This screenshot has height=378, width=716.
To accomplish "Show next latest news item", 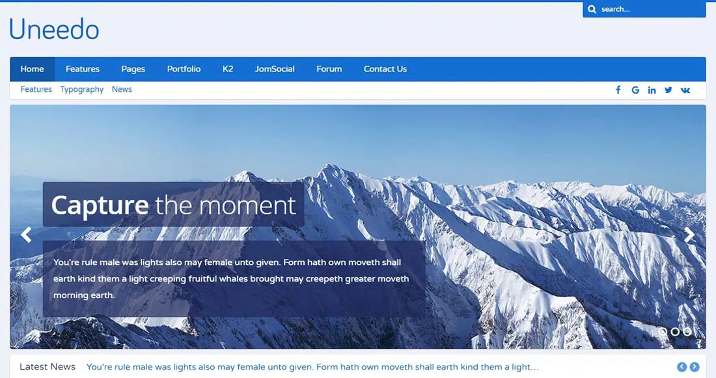I will (695, 367).
